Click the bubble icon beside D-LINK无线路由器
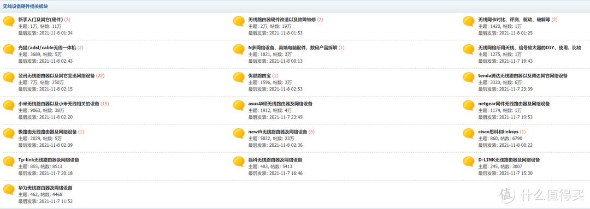The width and height of the screenshot is (590, 209). (x=469, y=162)
